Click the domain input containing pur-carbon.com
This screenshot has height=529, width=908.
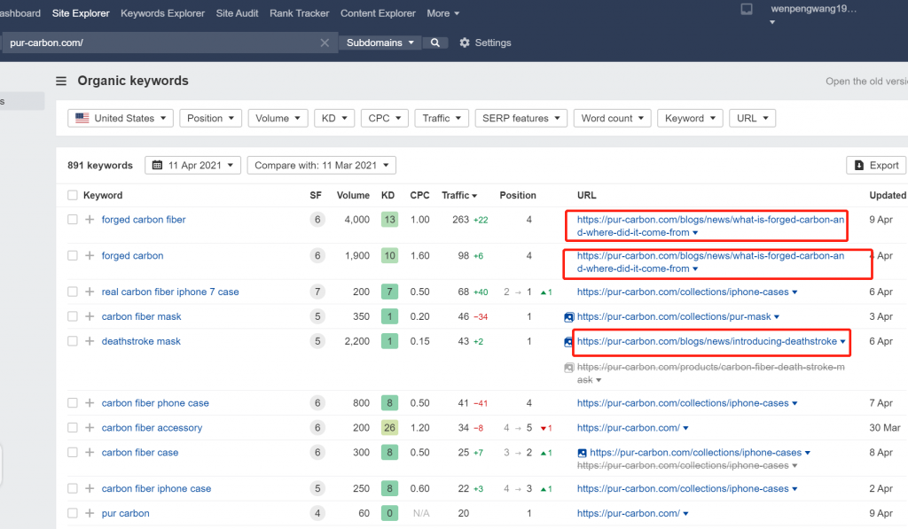[x=160, y=43]
